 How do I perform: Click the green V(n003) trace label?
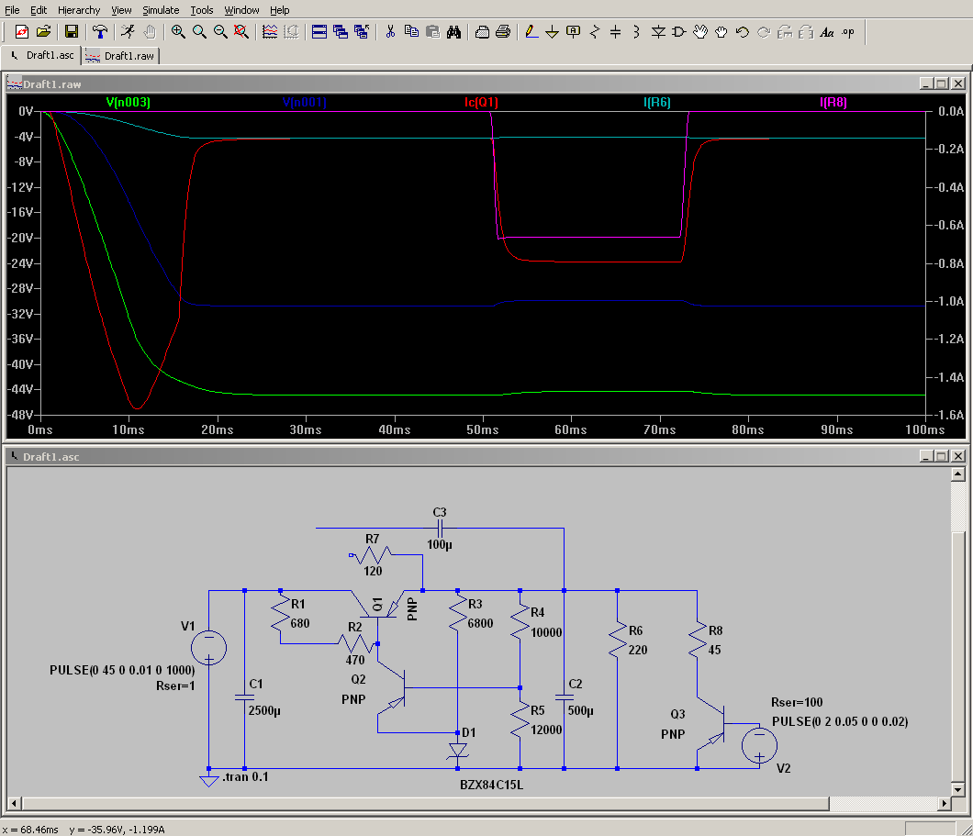tap(128, 103)
